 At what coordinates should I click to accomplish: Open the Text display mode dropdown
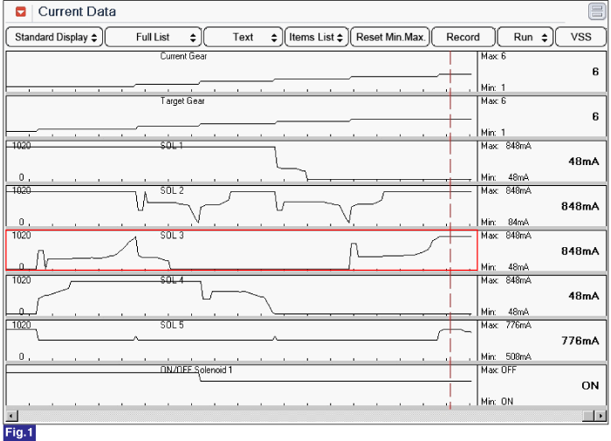point(244,37)
